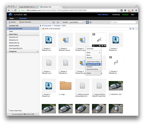Switch to the Create 3D Mesh browser tab
Screen dimensions: 145x125
coord(27,7)
